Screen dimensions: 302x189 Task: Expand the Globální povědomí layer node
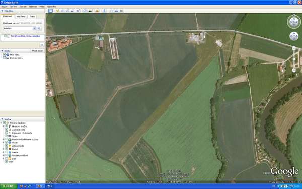point(4,155)
